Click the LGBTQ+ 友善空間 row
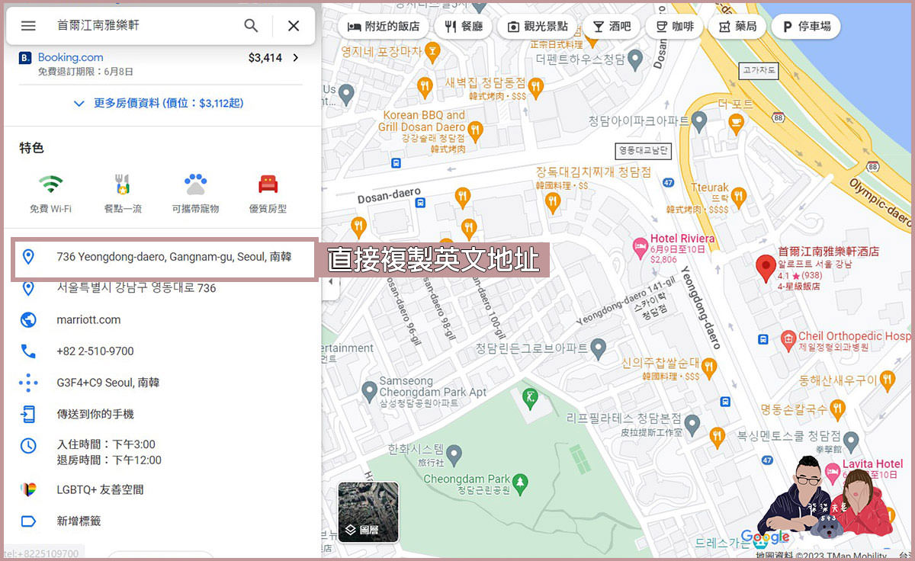The image size is (915, 561). tap(100, 489)
